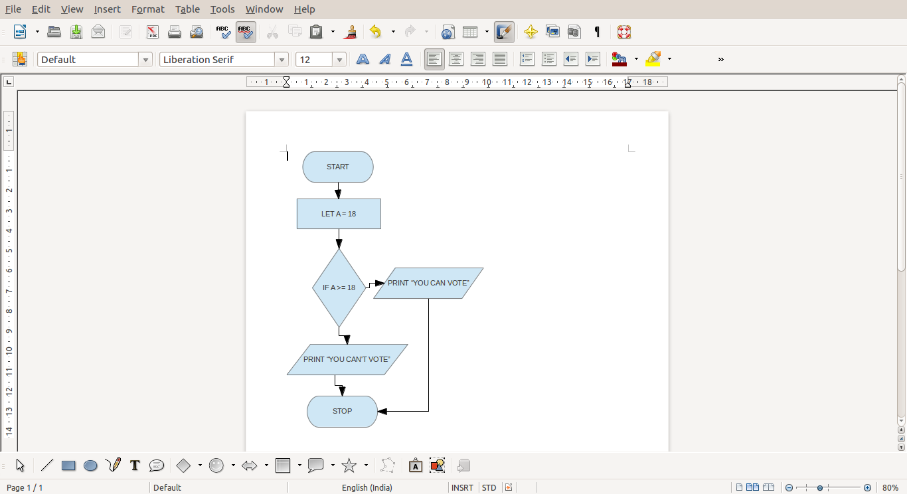Select the Rectangle drawing tool

pyautogui.click(x=68, y=465)
